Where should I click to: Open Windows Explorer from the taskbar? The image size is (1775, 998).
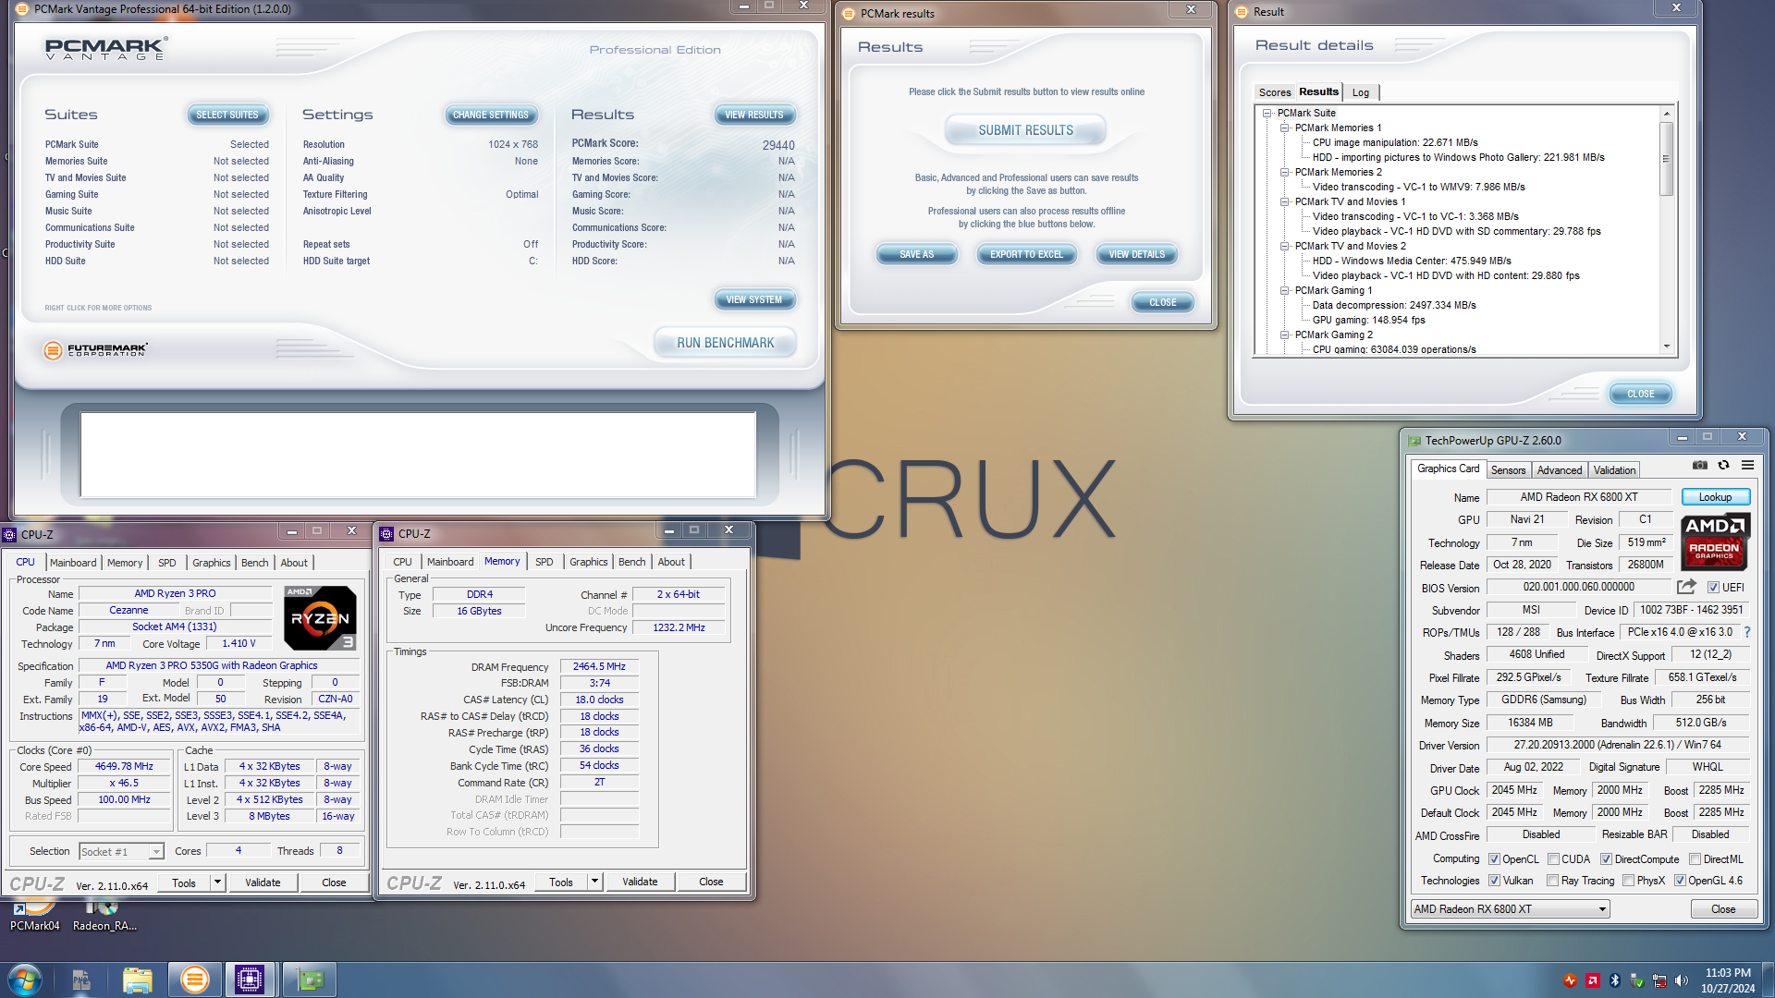tap(137, 980)
